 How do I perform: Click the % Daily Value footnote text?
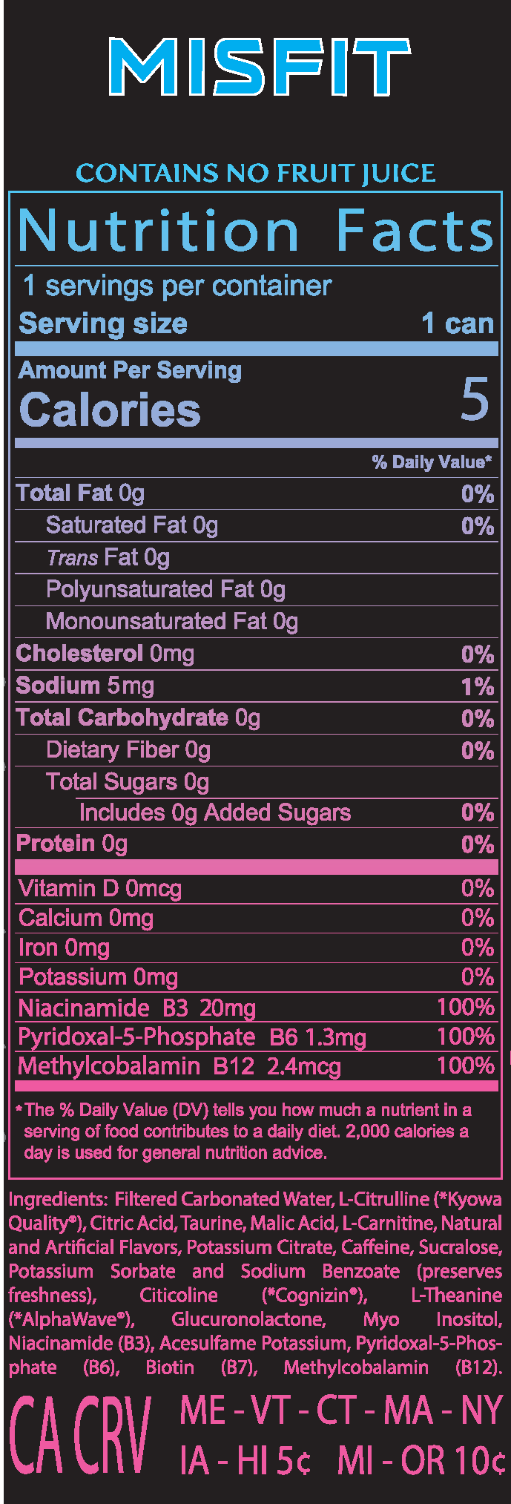[x=245, y=1131]
